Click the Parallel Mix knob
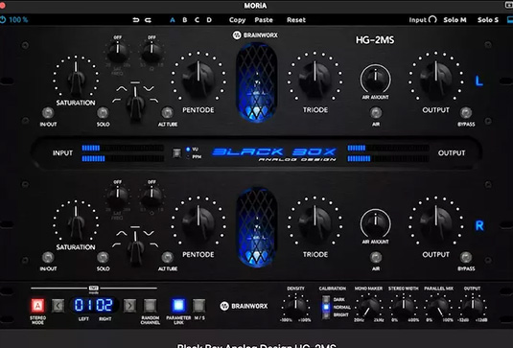This screenshot has height=348, width=513. 439,306
